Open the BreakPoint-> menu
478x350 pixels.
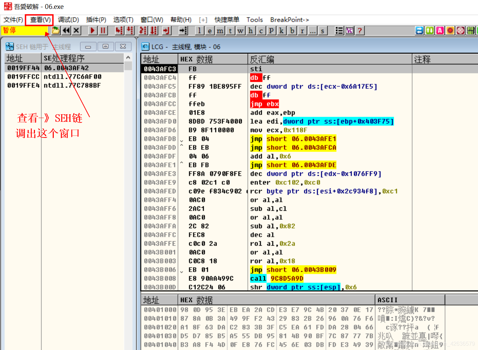[289, 20]
